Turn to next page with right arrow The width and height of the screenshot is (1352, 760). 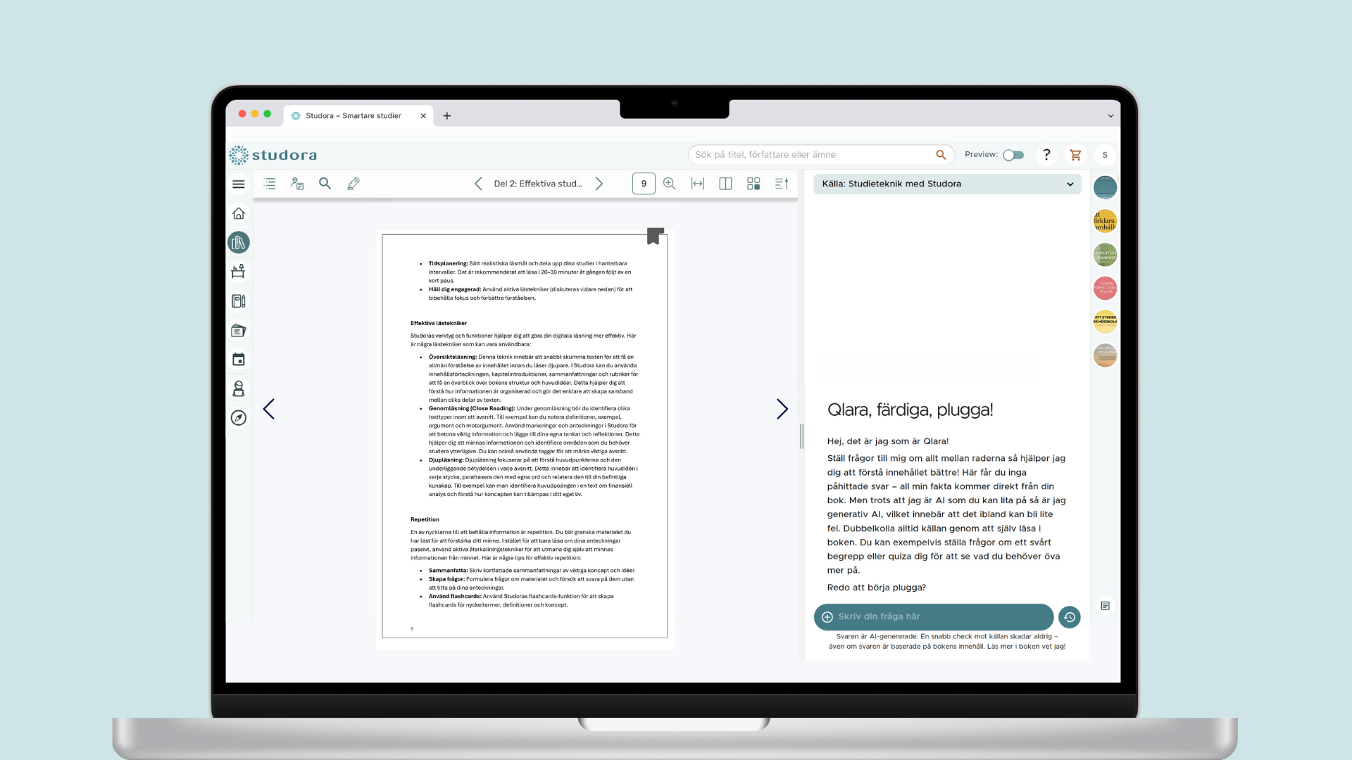(782, 409)
